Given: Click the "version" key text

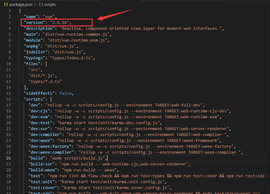Looking at the screenshot, I should point(34,23).
